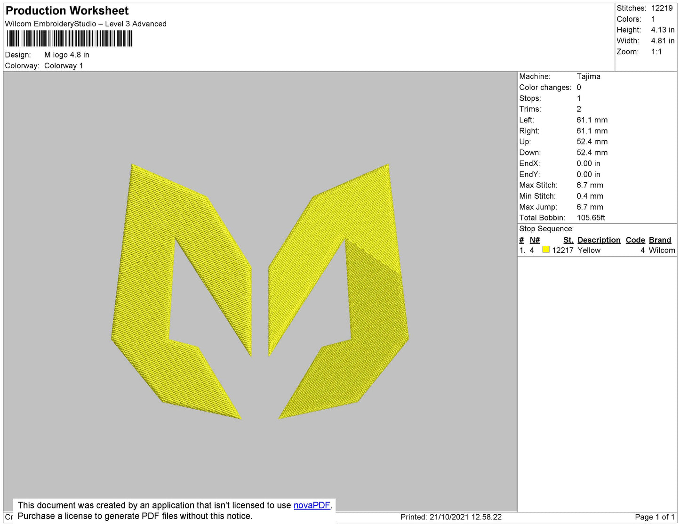Click the 'Stops:' label
Viewport: 680px width, 526px height.
530,98
